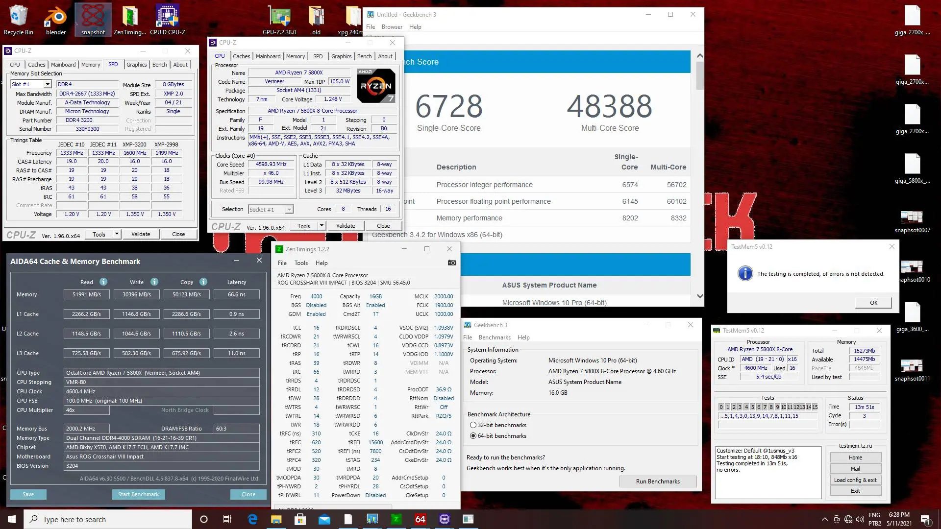Launch the blender desktop shortcut
The image size is (941, 529).
pyautogui.click(x=56, y=20)
